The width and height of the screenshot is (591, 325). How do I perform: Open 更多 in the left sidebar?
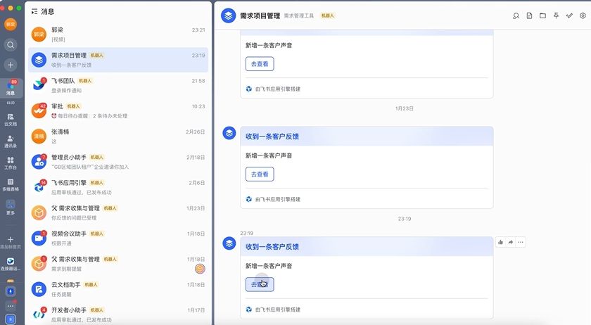point(11,208)
